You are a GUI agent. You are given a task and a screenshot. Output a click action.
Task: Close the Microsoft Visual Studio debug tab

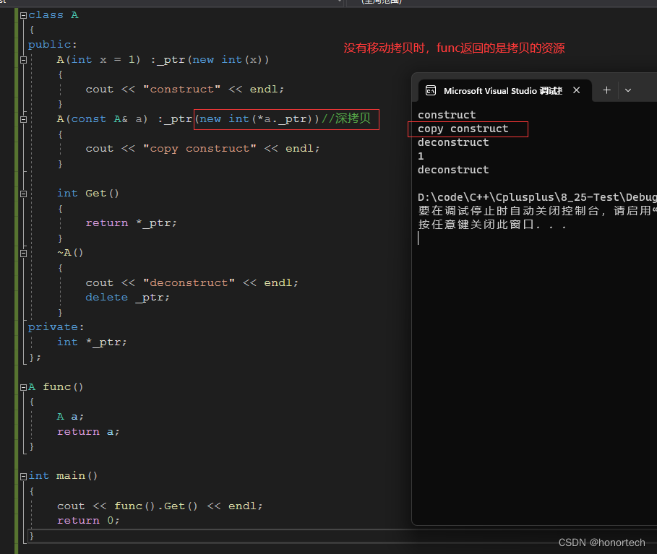577,90
